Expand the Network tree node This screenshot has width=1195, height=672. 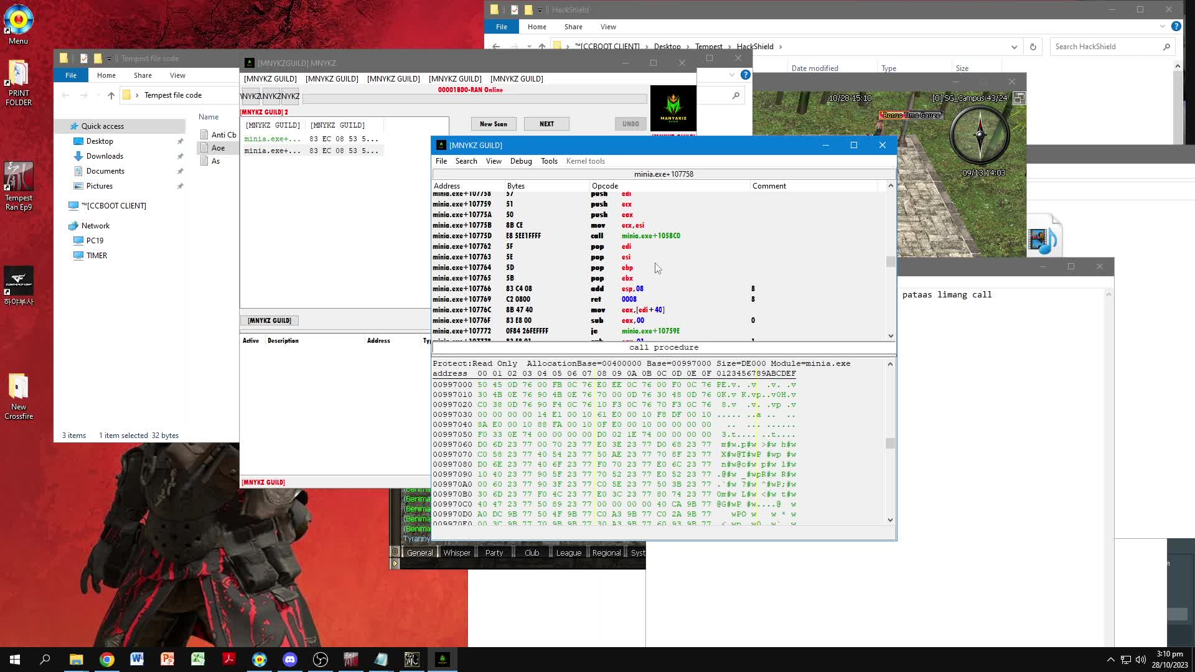(95, 226)
